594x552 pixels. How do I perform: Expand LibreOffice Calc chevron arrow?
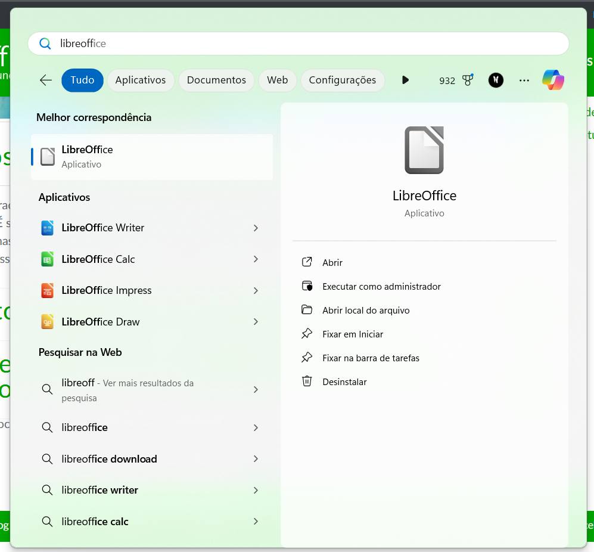coord(256,259)
